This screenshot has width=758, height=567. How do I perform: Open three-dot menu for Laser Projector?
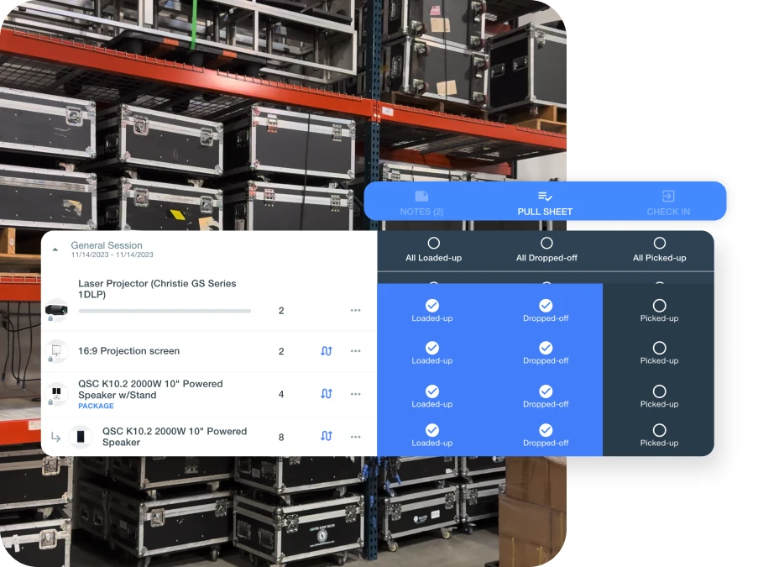pyautogui.click(x=356, y=311)
